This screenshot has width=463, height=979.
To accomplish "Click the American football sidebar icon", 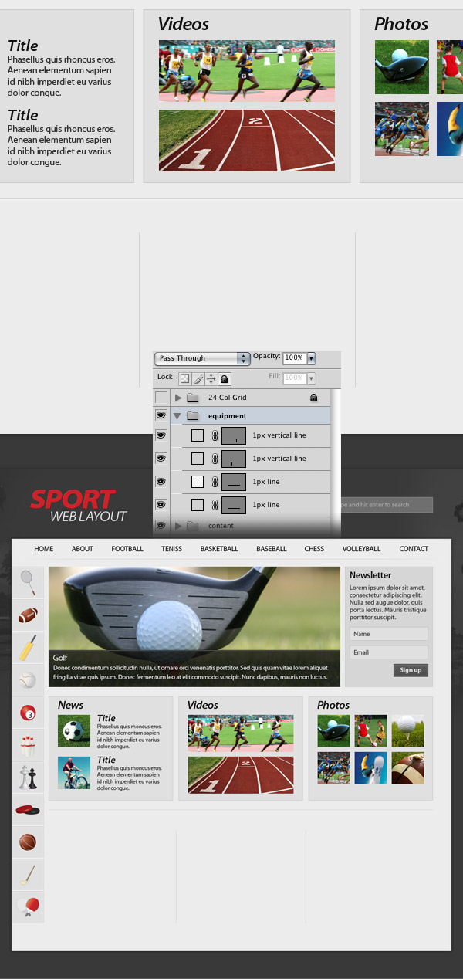I will point(27,615).
